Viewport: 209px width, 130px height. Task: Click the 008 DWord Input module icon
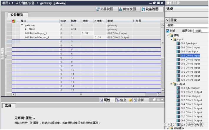(x=178, y=64)
